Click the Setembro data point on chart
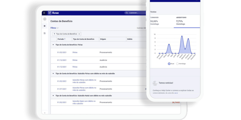Viewport: 241px width, 120px height. pos(185,49)
